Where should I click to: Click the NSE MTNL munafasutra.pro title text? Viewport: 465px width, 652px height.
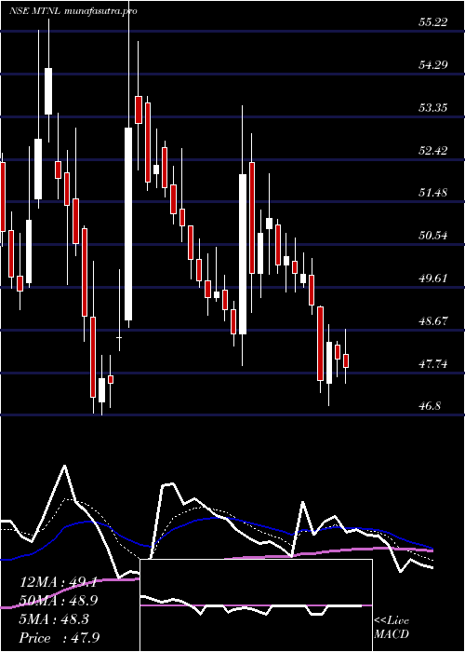click(x=73, y=11)
